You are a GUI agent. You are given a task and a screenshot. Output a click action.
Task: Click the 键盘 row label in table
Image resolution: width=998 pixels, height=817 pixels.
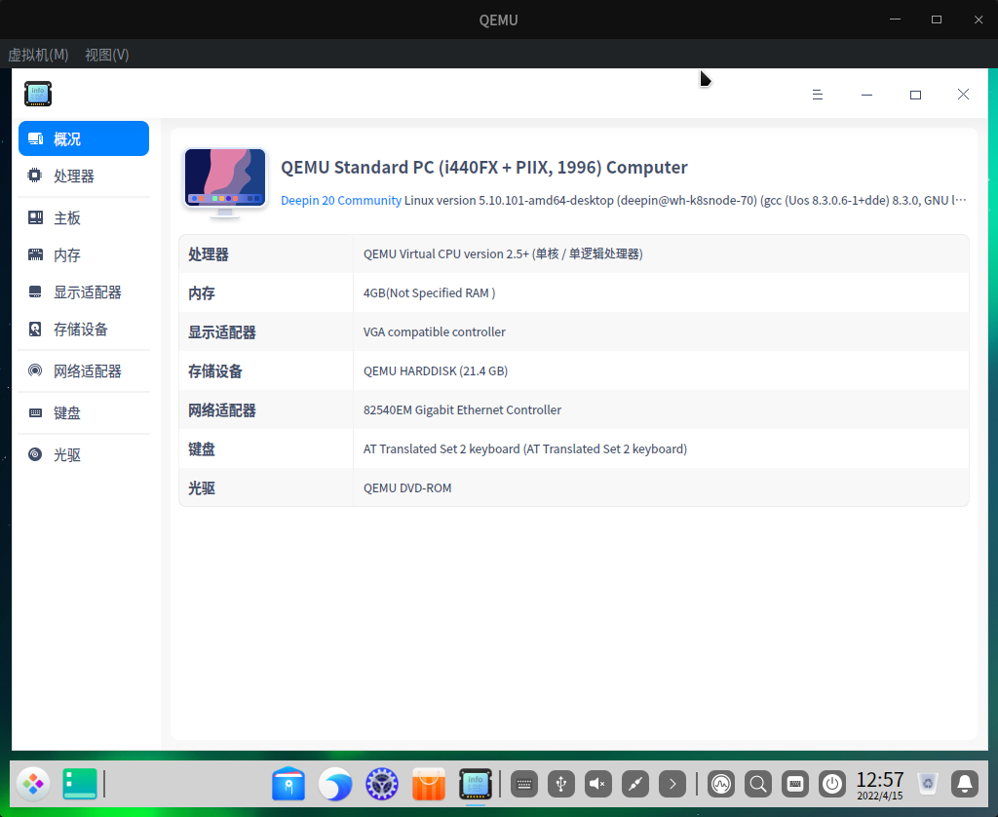201,448
